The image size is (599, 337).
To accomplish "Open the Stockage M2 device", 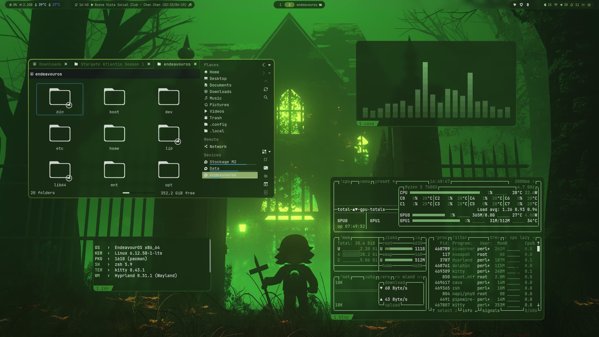I will pyautogui.click(x=223, y=162).
